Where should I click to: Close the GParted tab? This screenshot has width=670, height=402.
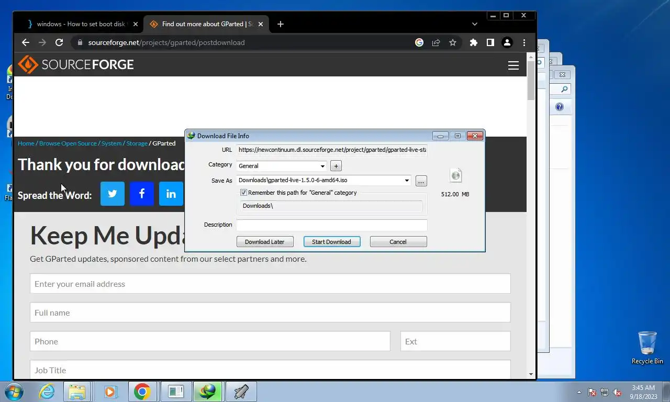[261, 24]
